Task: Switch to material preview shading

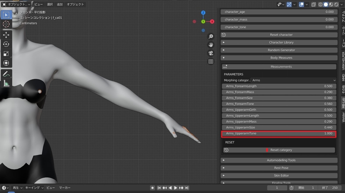Action: [x=331, y=4]
